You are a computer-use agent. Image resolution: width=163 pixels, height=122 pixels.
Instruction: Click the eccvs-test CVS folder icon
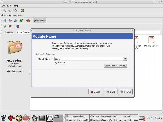(x=15, y=47)
